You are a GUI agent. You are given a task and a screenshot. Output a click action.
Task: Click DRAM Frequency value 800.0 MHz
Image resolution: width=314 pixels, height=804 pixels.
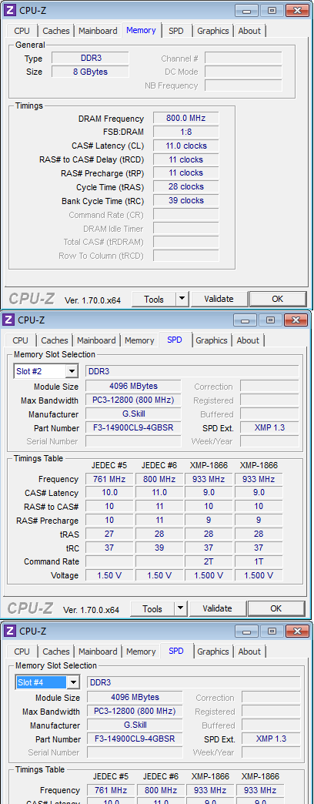[186, 118]
